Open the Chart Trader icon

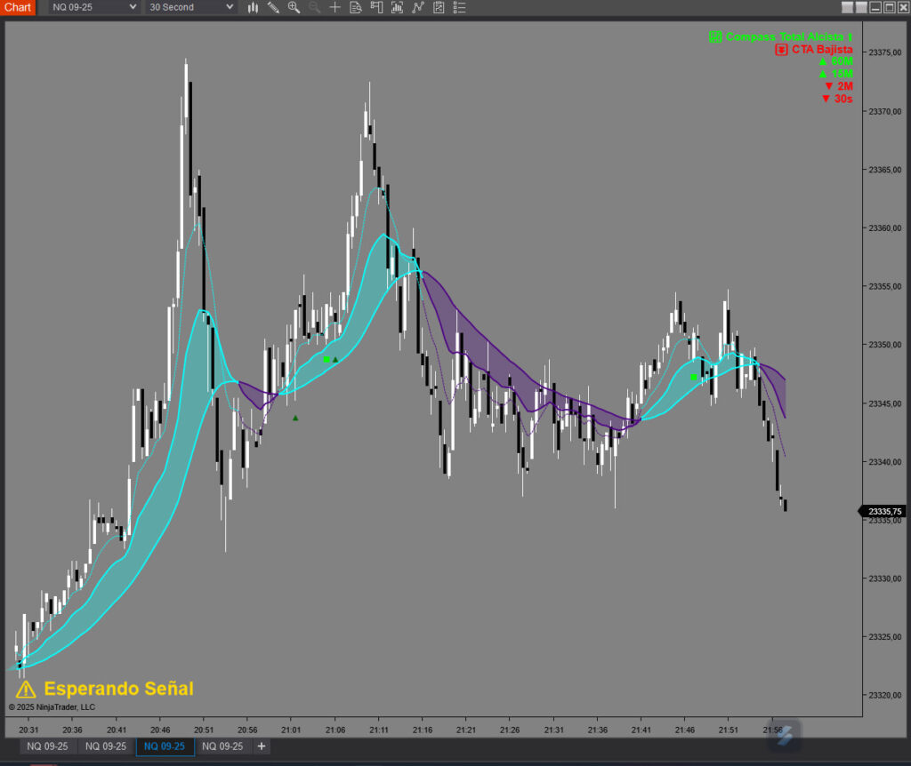(375, 7)
